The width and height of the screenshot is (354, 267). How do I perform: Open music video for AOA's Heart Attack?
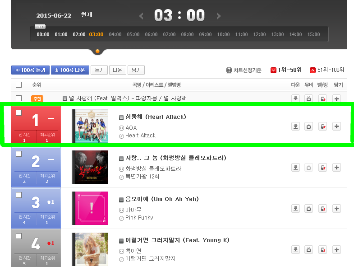coord(308,126)
